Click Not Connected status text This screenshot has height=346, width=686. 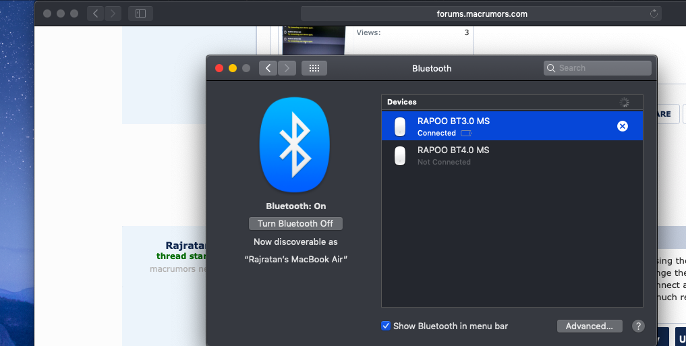444,162
